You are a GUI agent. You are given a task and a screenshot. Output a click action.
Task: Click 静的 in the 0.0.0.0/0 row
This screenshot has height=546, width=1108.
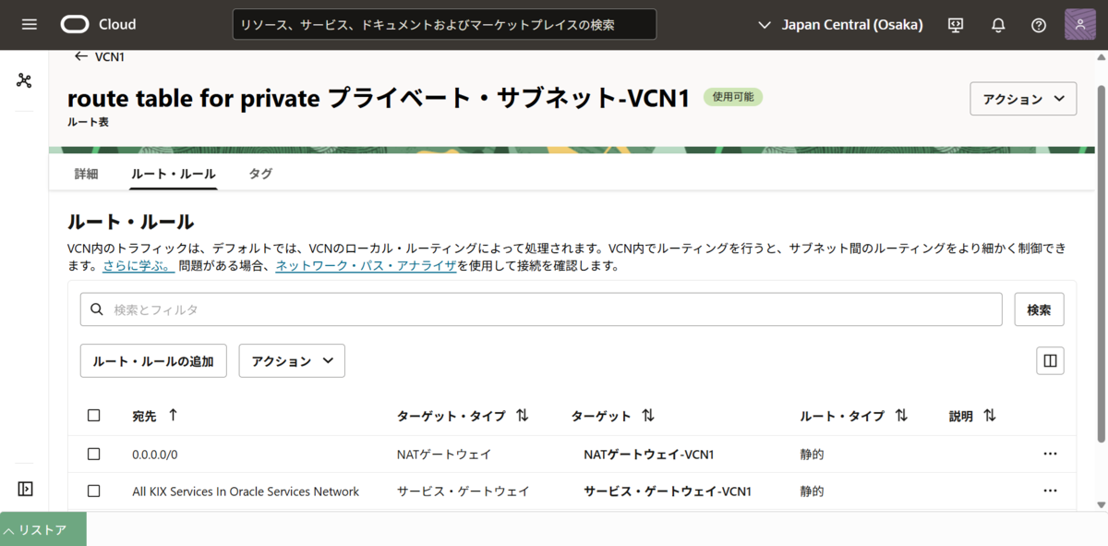point(813,455)
